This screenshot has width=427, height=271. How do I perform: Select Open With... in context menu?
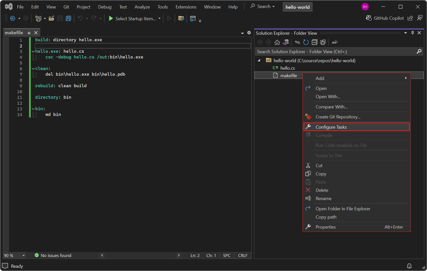click(356, 97)
